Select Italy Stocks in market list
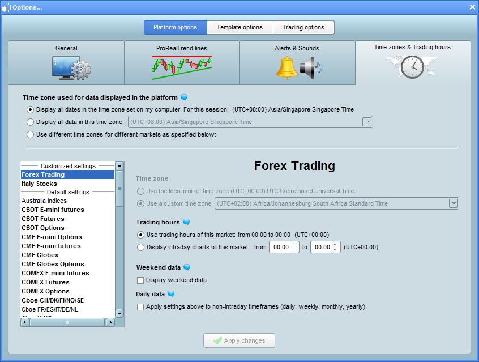This screenshot has width=479, height=362. pos(67,184)
